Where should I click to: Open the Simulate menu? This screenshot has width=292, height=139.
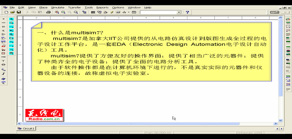point(58,7)
